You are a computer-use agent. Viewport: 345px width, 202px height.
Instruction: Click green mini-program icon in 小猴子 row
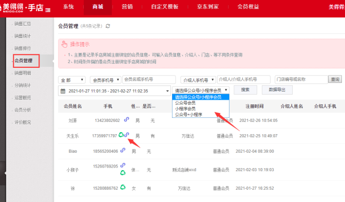[x=123, y=173]
